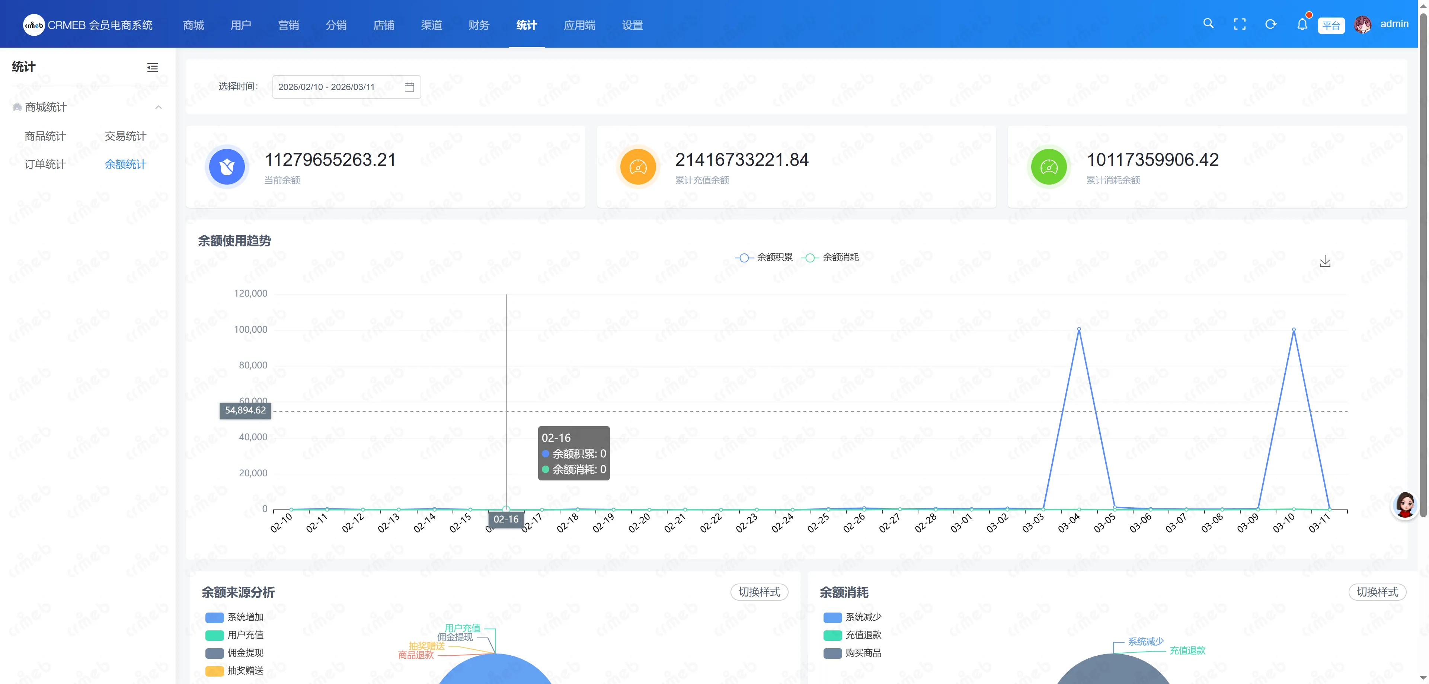Open the 用户 top menu
The width and height of the screenshot is (1429, 684).
241,25
